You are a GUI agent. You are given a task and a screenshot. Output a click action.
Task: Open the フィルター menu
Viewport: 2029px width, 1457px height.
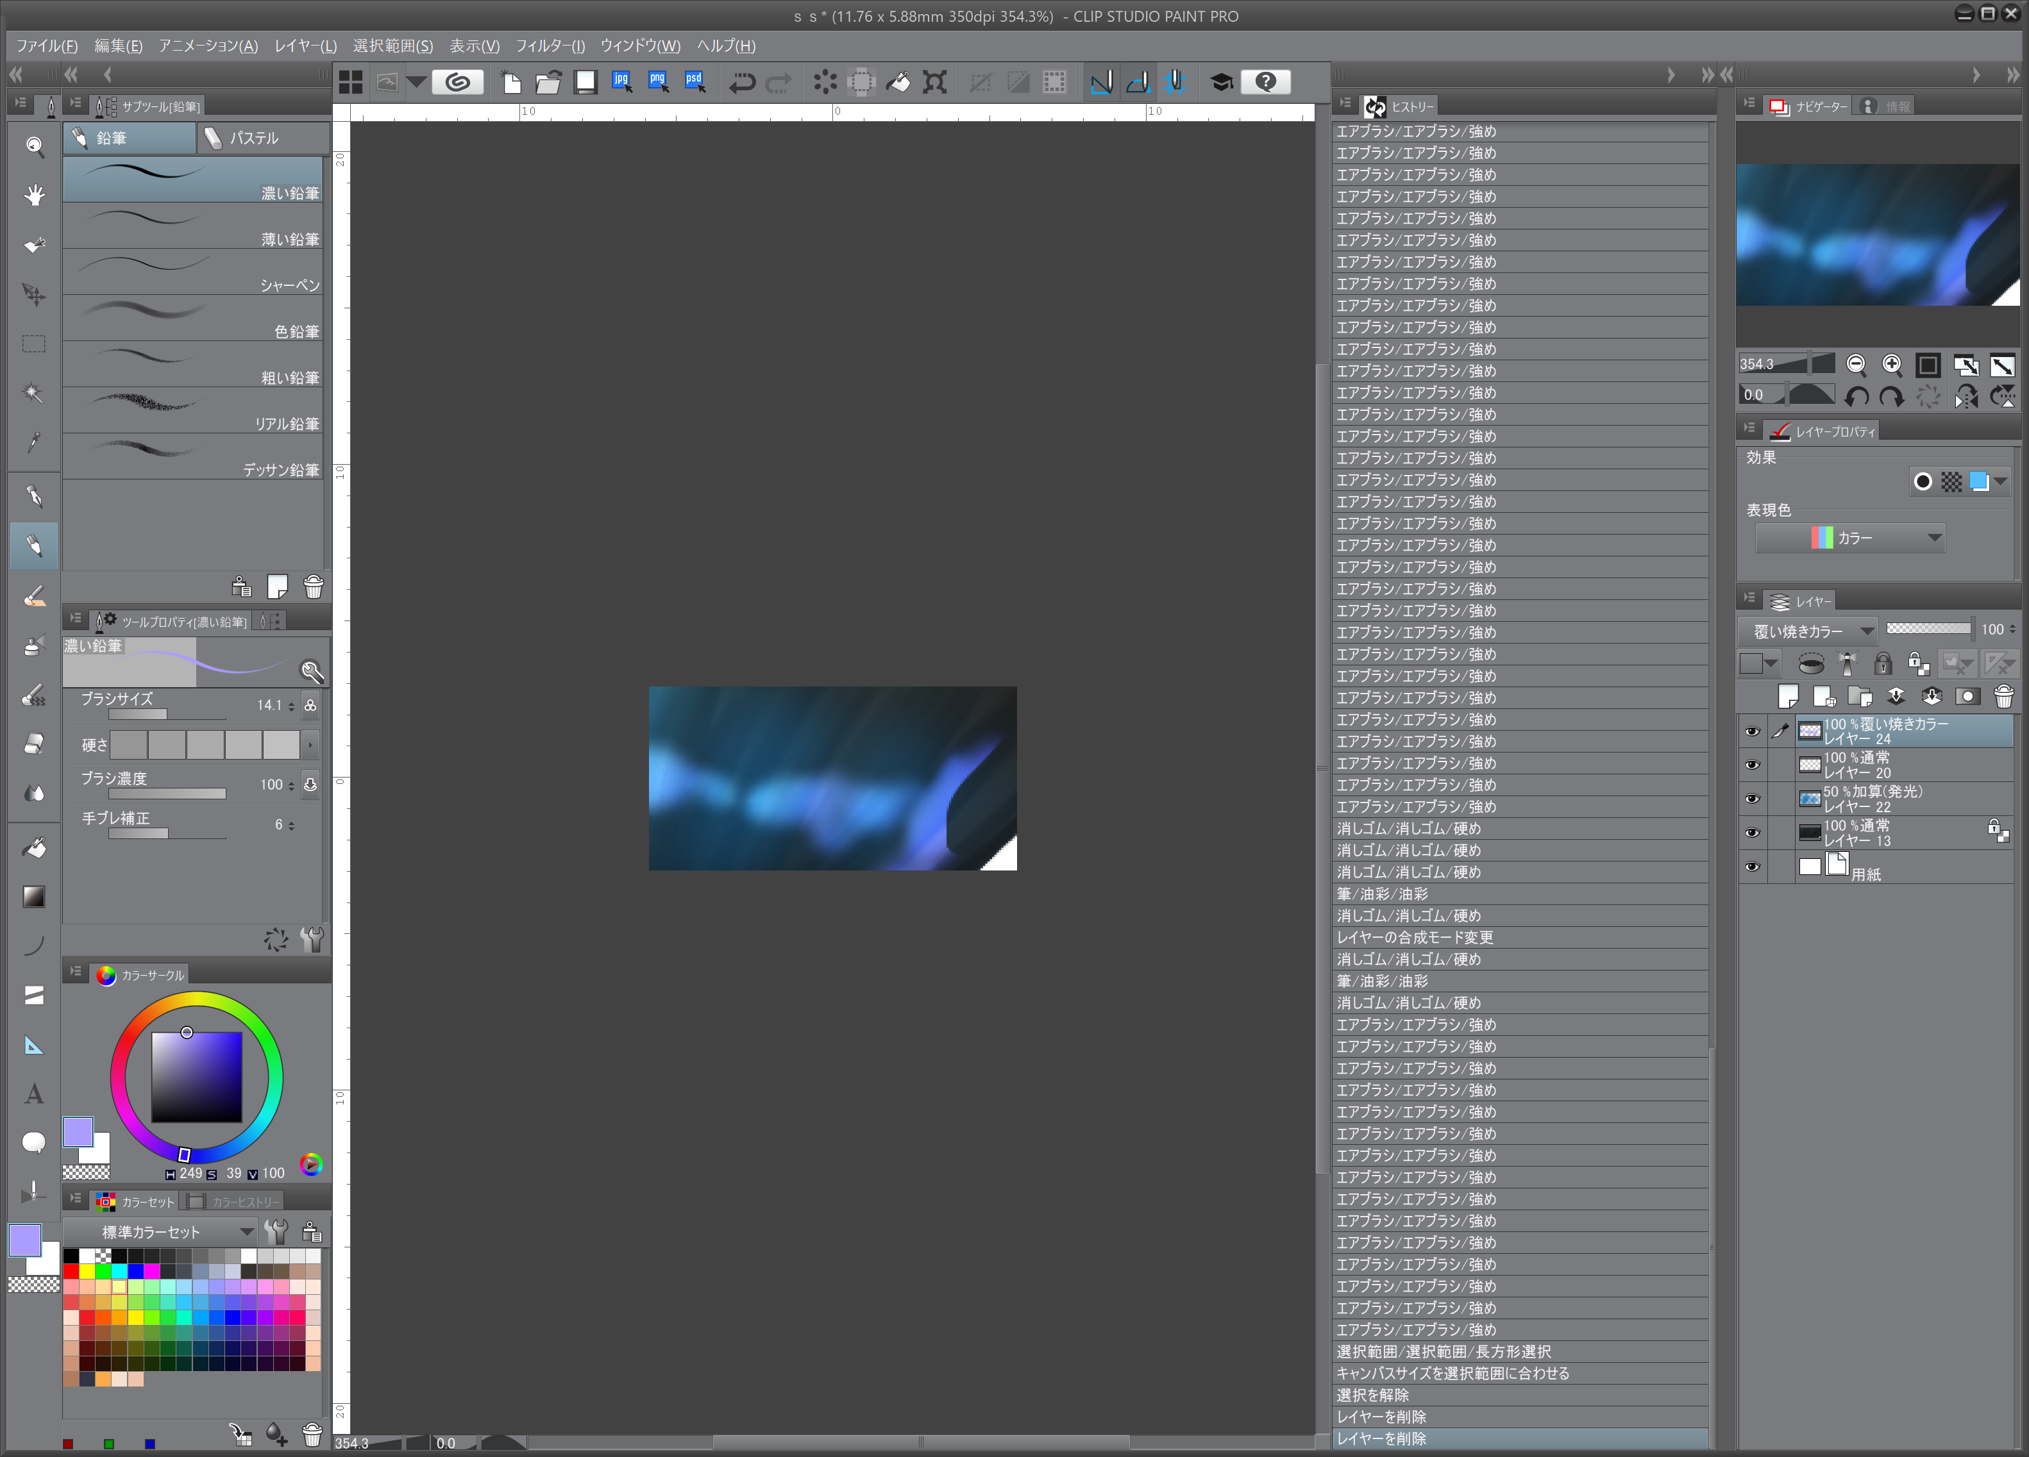[x=550, y=46]
